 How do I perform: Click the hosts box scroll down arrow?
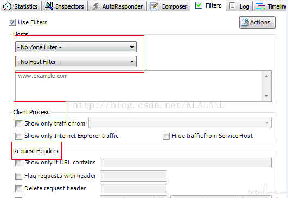[266, 96]
